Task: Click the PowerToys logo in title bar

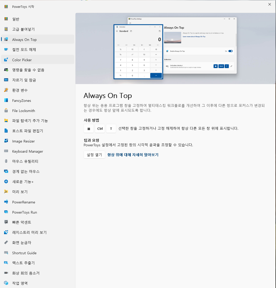Action: pyautogui.click(x=6, y=7)
